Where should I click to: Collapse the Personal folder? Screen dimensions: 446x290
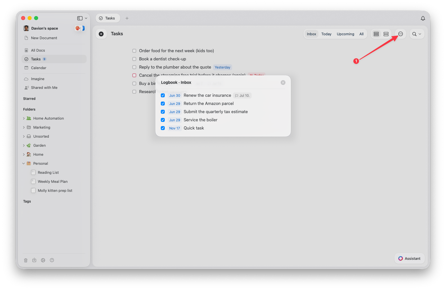tap(24, 164)
